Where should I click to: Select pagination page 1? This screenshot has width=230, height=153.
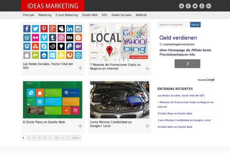23,138
